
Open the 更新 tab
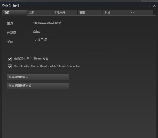click(x=40, y=12)
